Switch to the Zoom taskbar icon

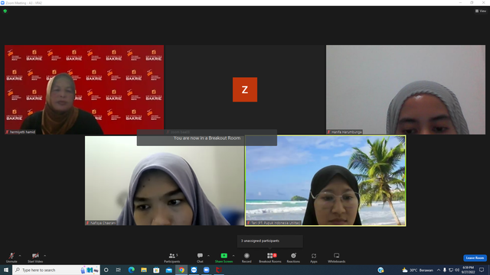click(x=206, y=270)
